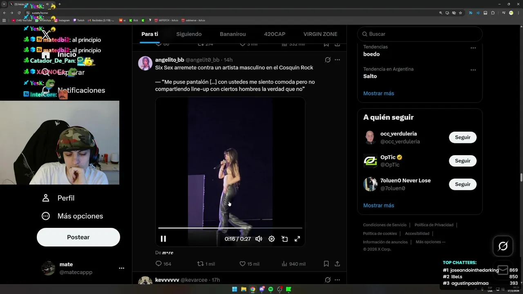Viewport: 523px width, 294px height.
Task: Bookmark page with the star icon
Action: 460,13
